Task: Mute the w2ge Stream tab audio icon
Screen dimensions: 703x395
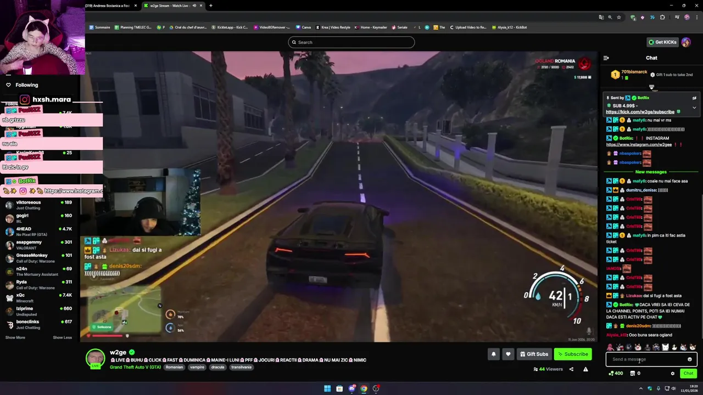Action: point(194,5)
